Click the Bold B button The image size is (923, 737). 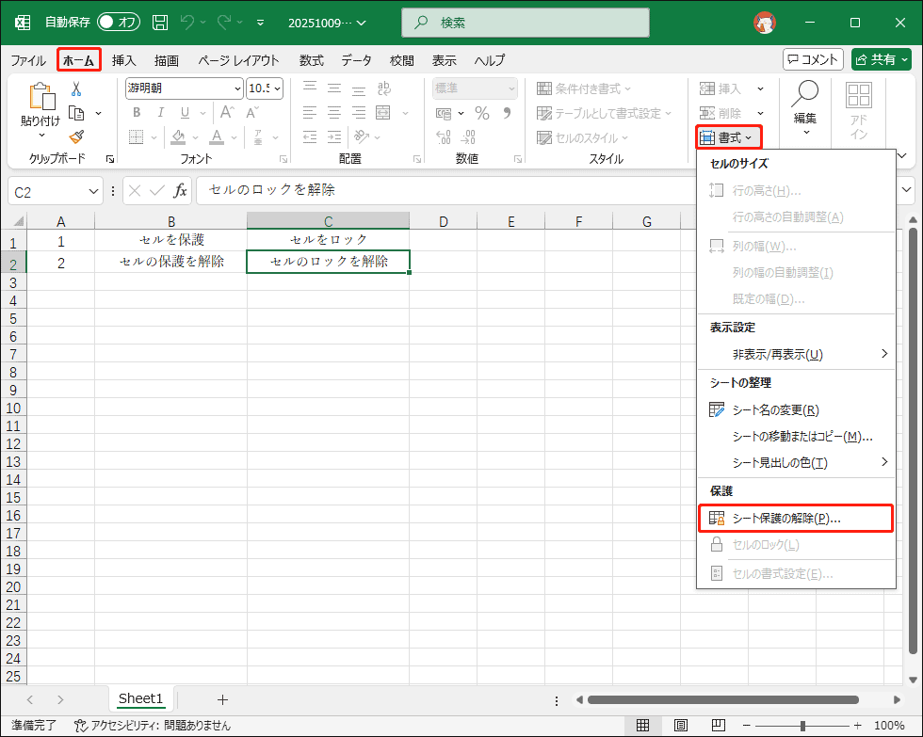[137, 112]
